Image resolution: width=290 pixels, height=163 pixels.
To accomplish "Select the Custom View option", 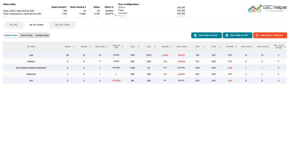I will 42,35.
